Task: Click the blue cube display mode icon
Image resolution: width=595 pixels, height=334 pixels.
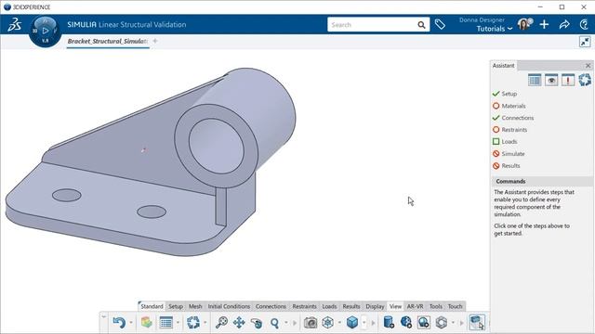Action: 352,323
